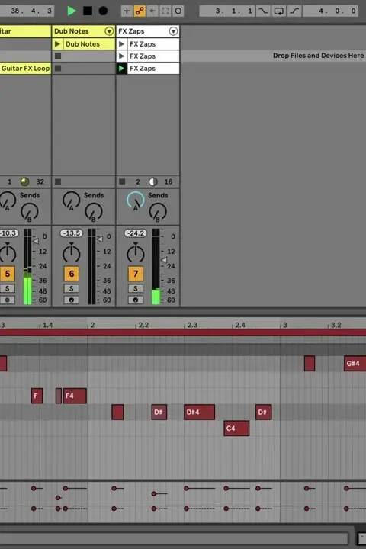Enable the Punch-In switch next to the loop start position
Viewport: 366px width, 549px height.
(262, 11)
